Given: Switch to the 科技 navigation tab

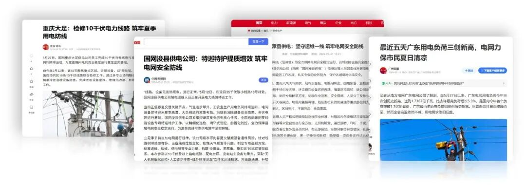Looking at the screenshot, I should 369,23.
